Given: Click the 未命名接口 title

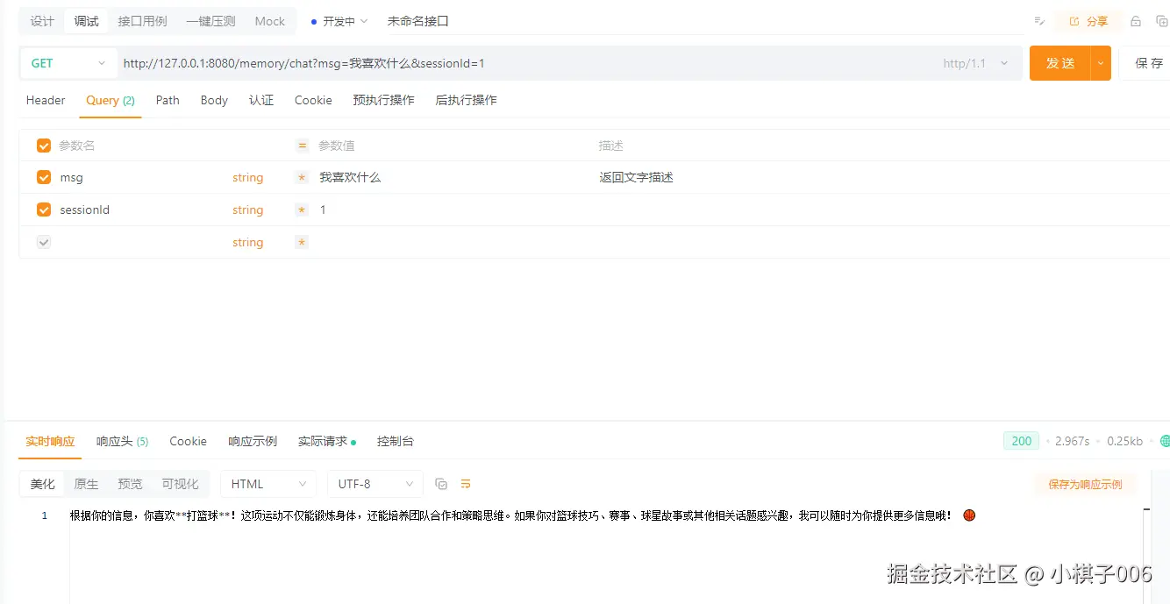Looking at the screenshot, I should click(417, 21).
